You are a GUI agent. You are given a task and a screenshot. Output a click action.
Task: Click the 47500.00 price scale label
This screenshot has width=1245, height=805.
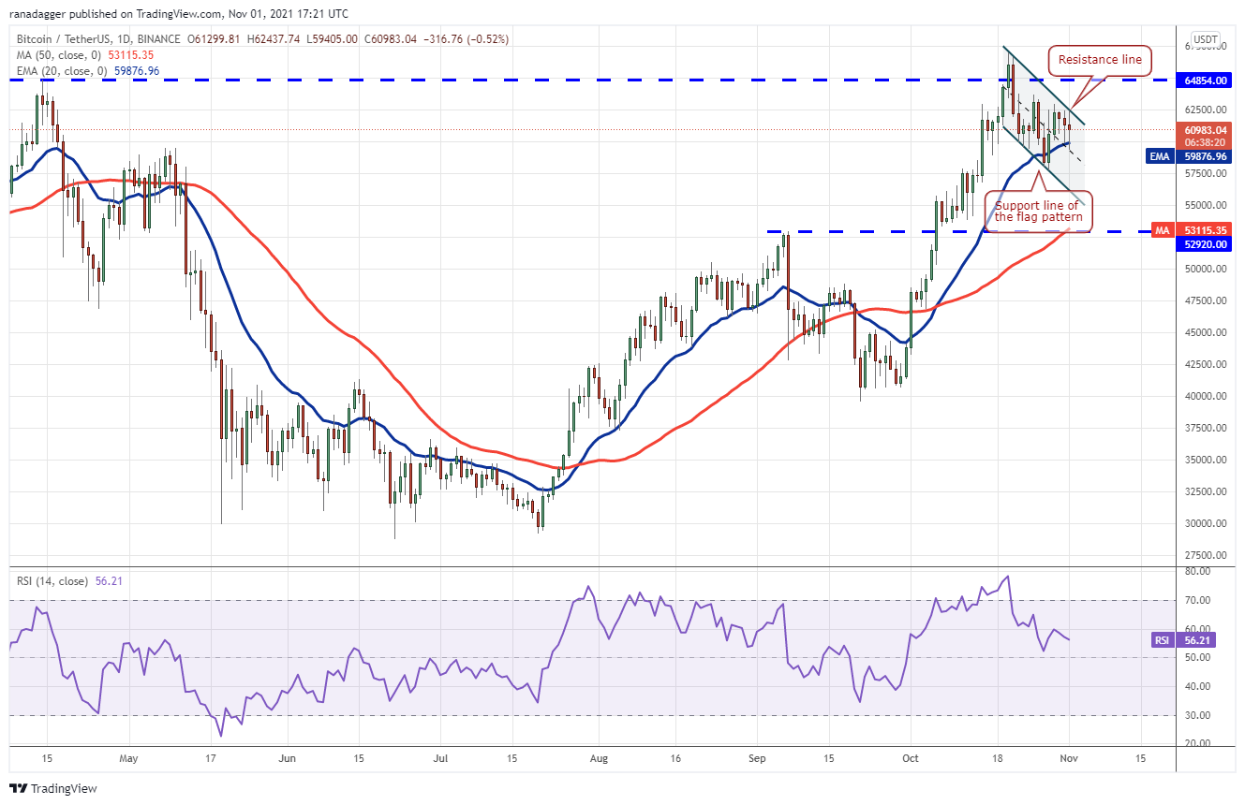(1205, 300)
